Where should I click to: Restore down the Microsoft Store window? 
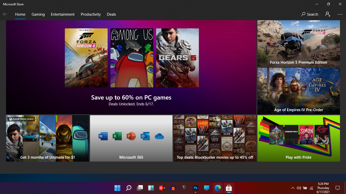pyautogui.click(x=329, y=4)
